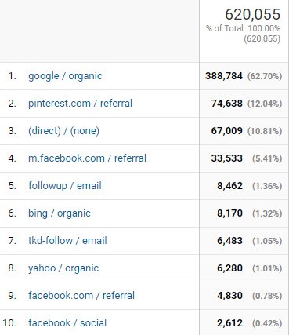Select the 6,483 sessions cell
Screen dimensions: 289x335
point(229,241)
